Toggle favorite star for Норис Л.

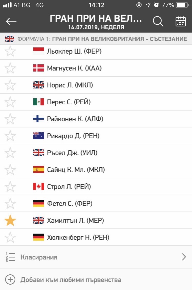[x=10, y=85]
